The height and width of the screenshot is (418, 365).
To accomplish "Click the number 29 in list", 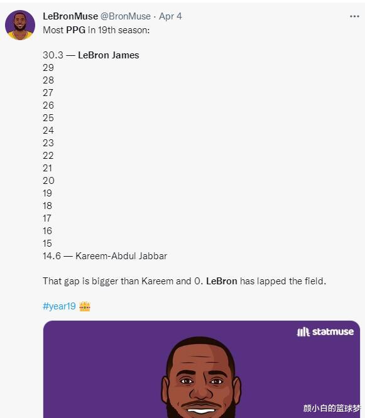I will click(48, 68).
